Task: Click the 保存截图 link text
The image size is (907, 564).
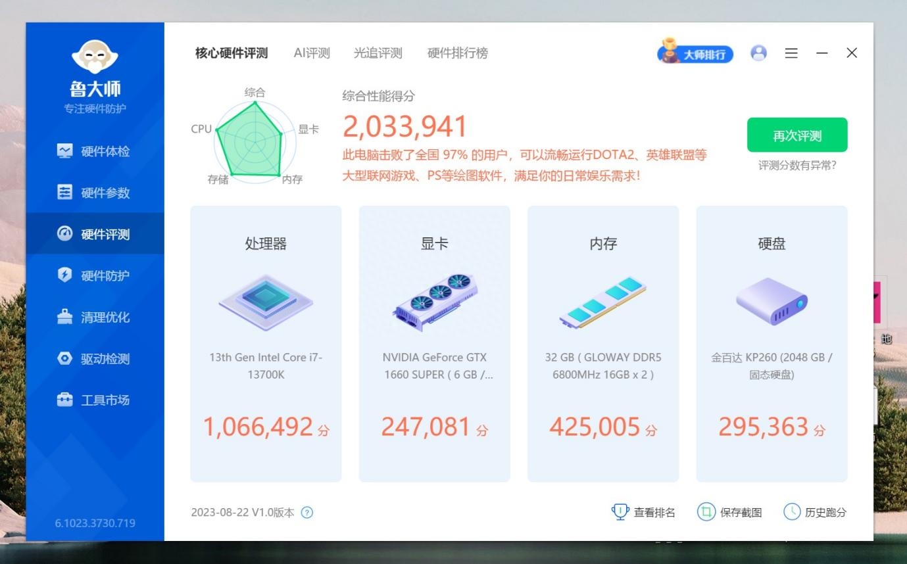Action: tap(741, 513)
